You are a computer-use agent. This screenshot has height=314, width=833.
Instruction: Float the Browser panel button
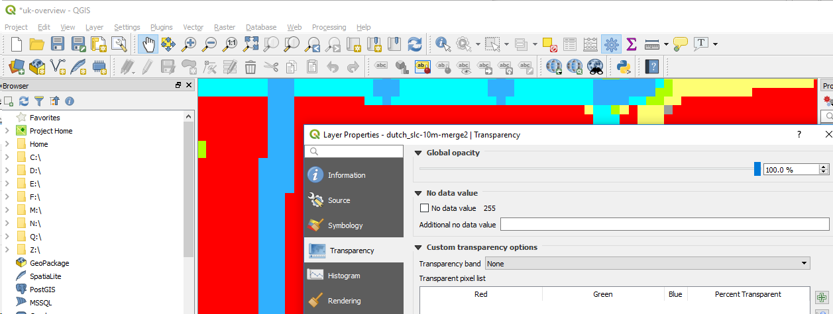[178, 85]
